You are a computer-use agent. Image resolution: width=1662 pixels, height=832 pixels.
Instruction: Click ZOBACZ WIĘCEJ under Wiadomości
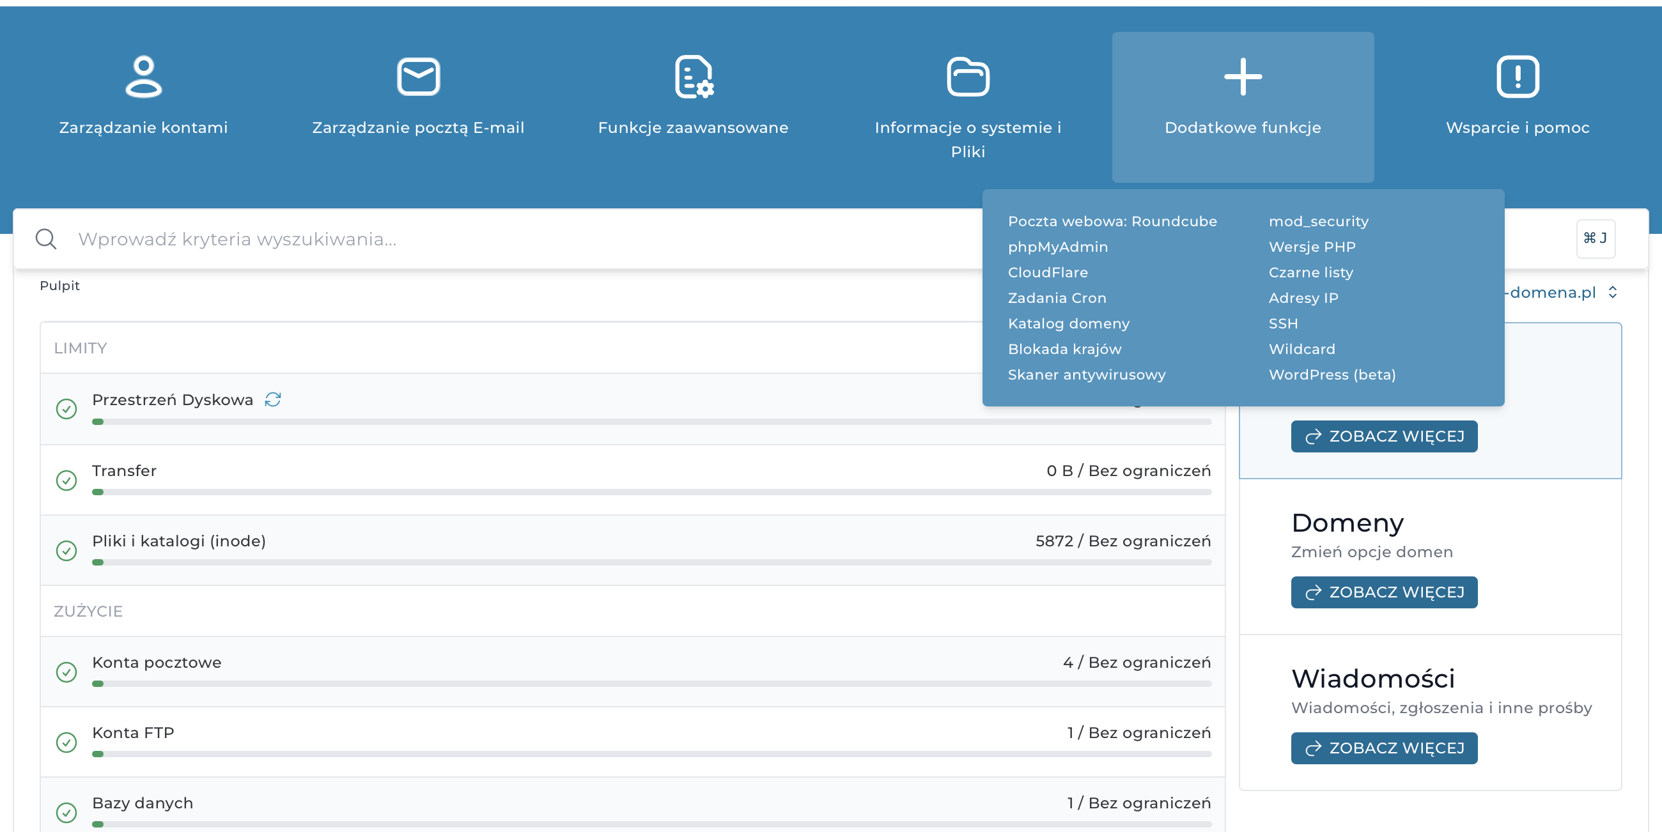point(1384,748)
